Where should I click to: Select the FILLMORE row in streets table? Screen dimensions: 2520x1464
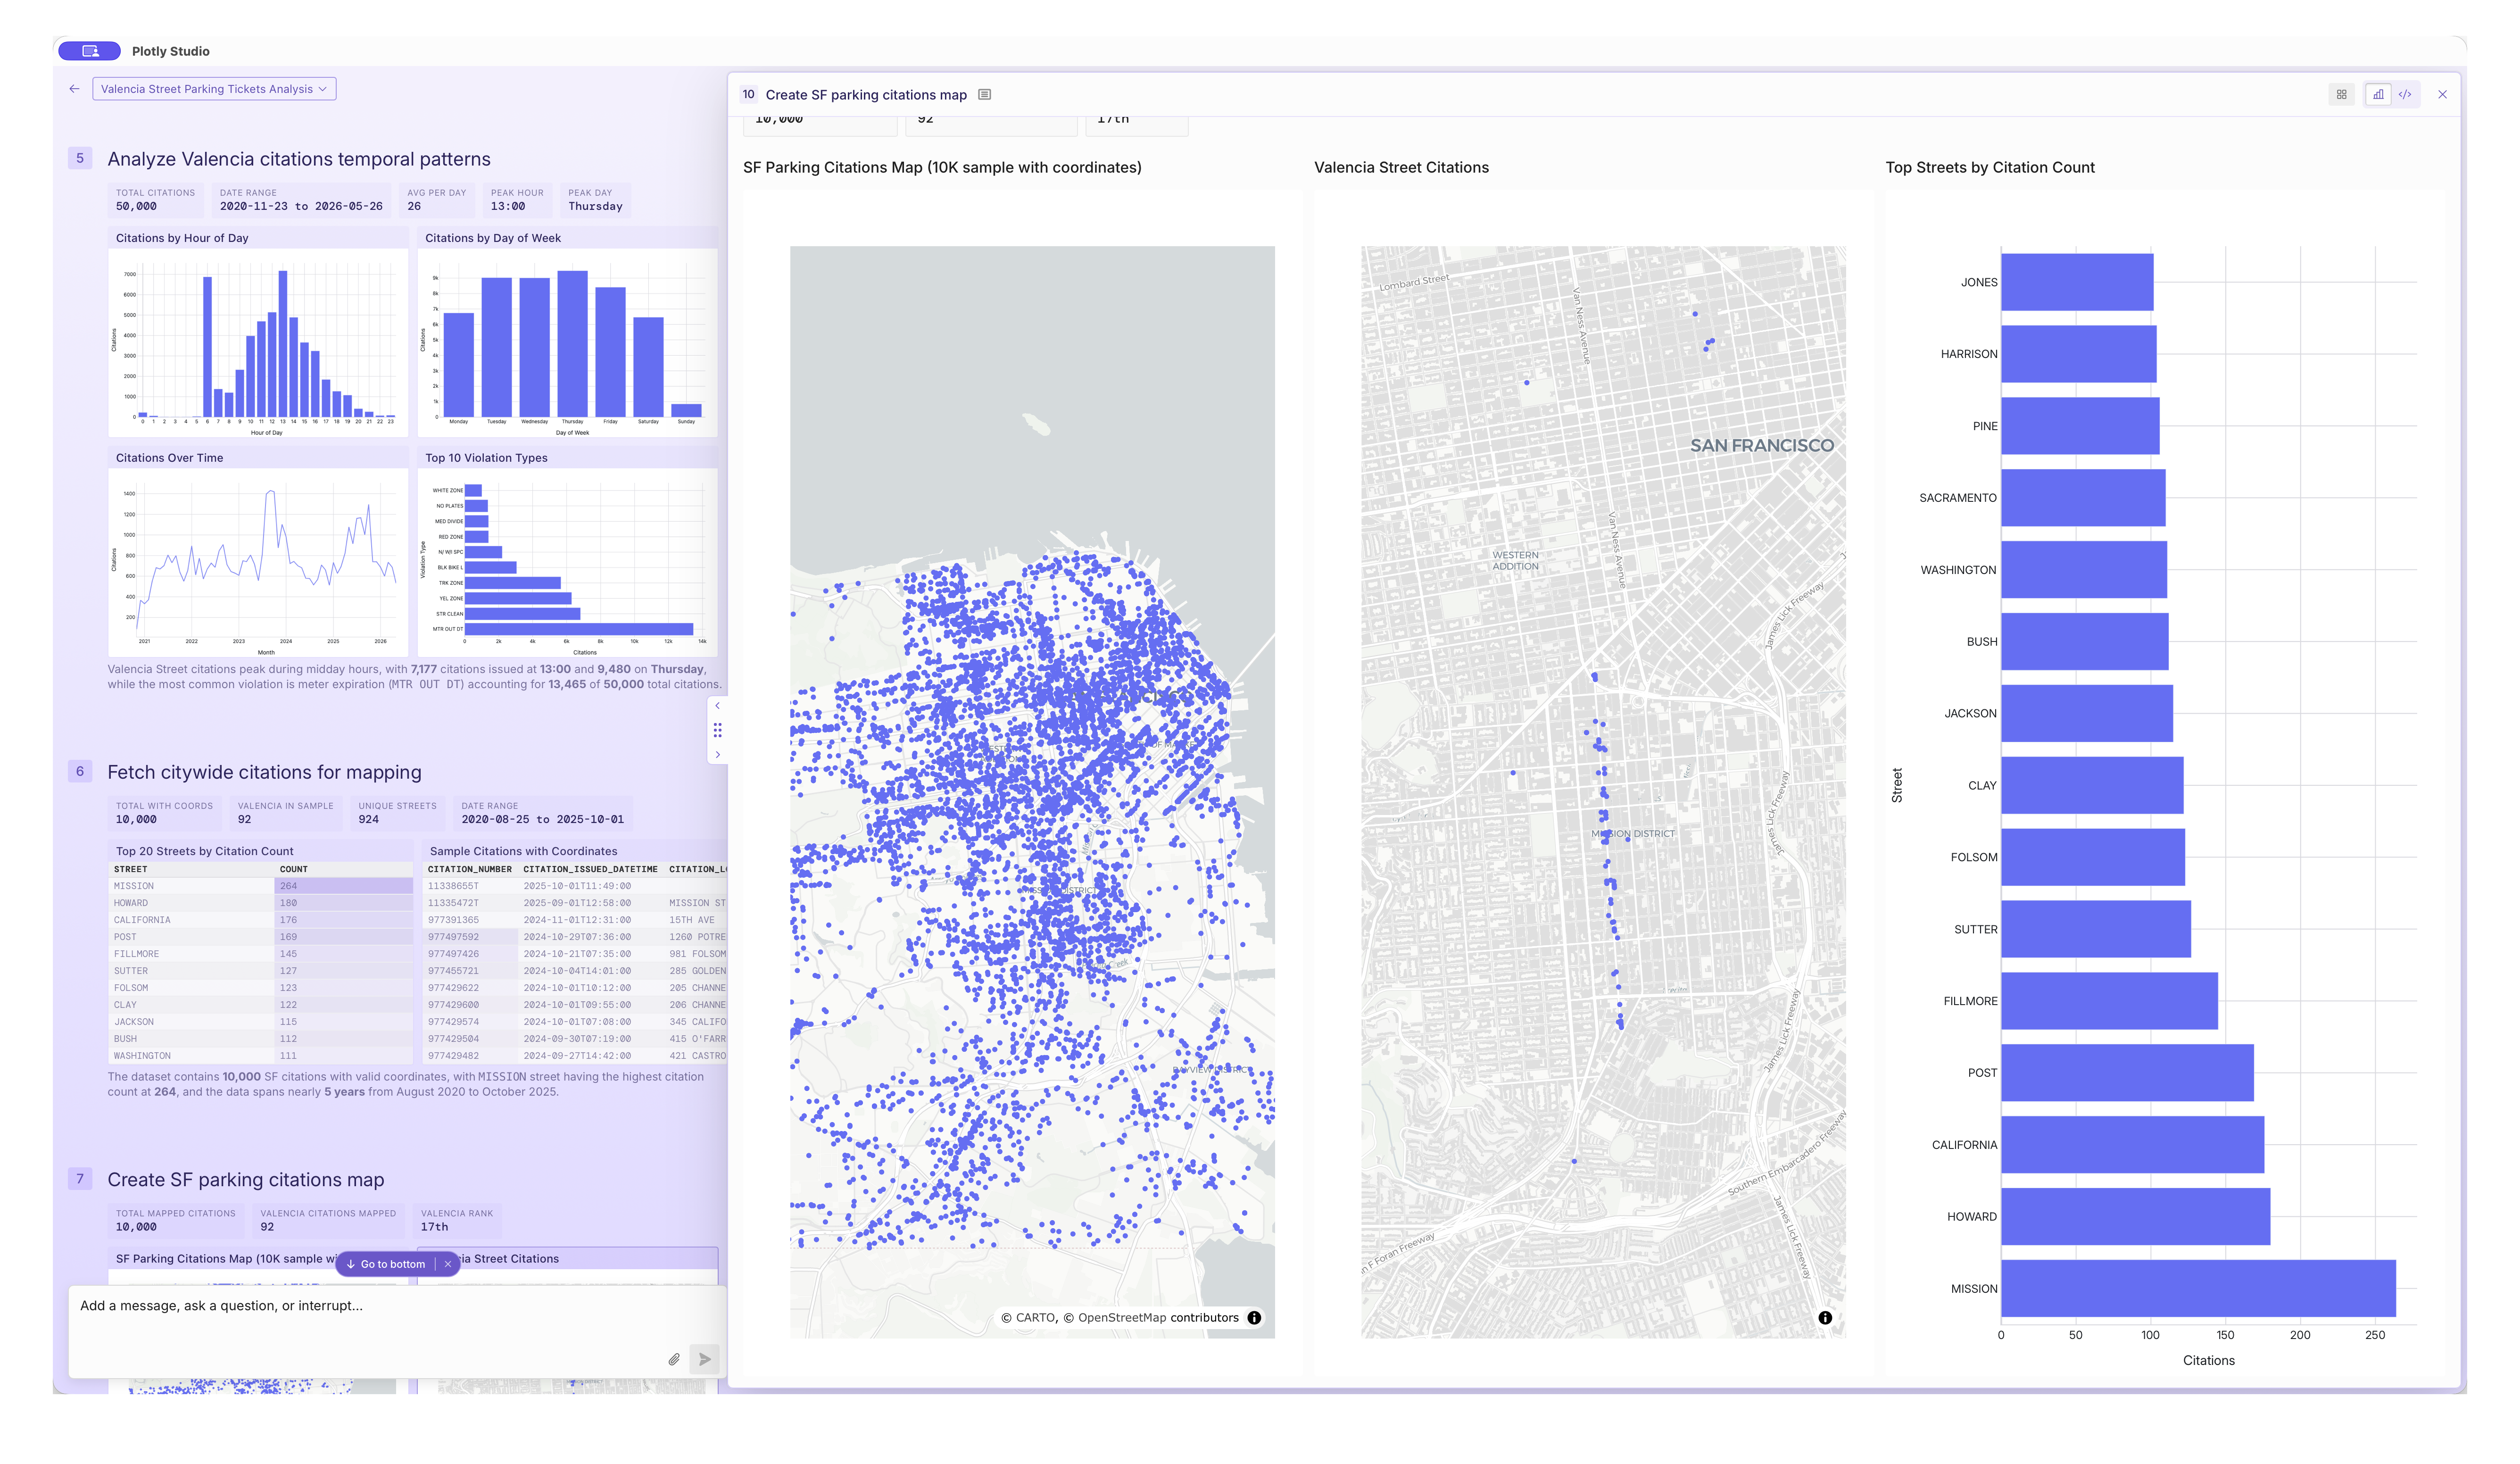[260, 954]
